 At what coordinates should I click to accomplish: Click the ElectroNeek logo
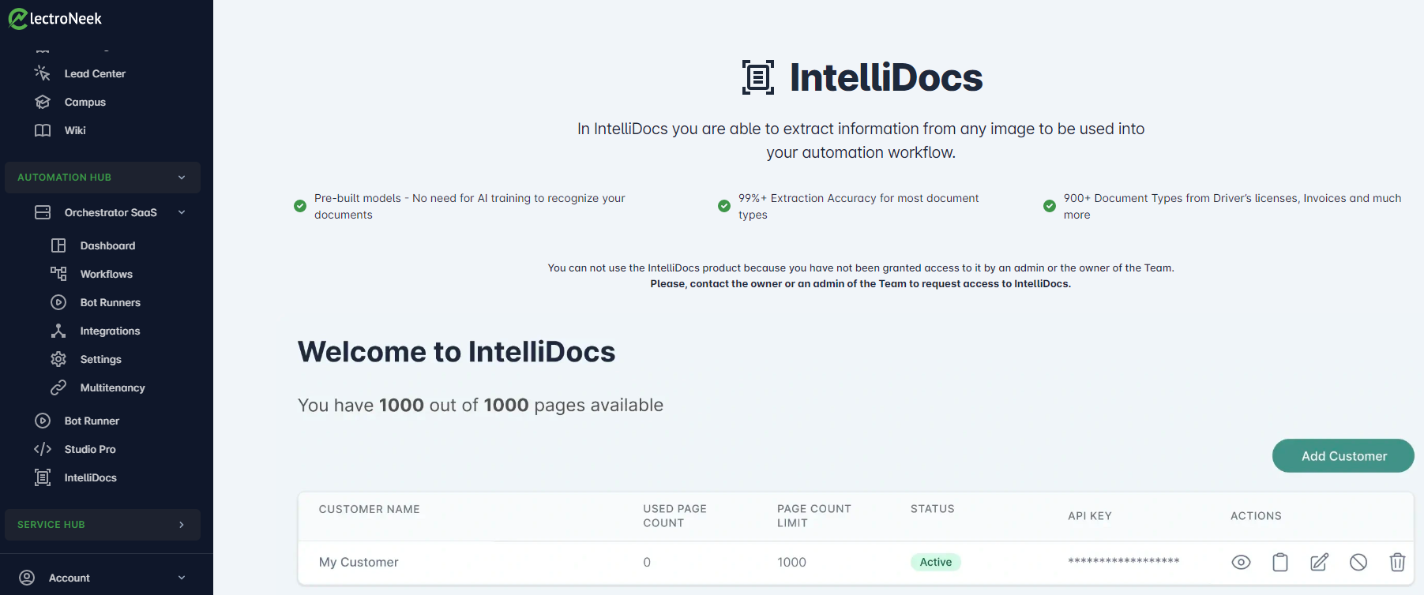pos(54,18)
